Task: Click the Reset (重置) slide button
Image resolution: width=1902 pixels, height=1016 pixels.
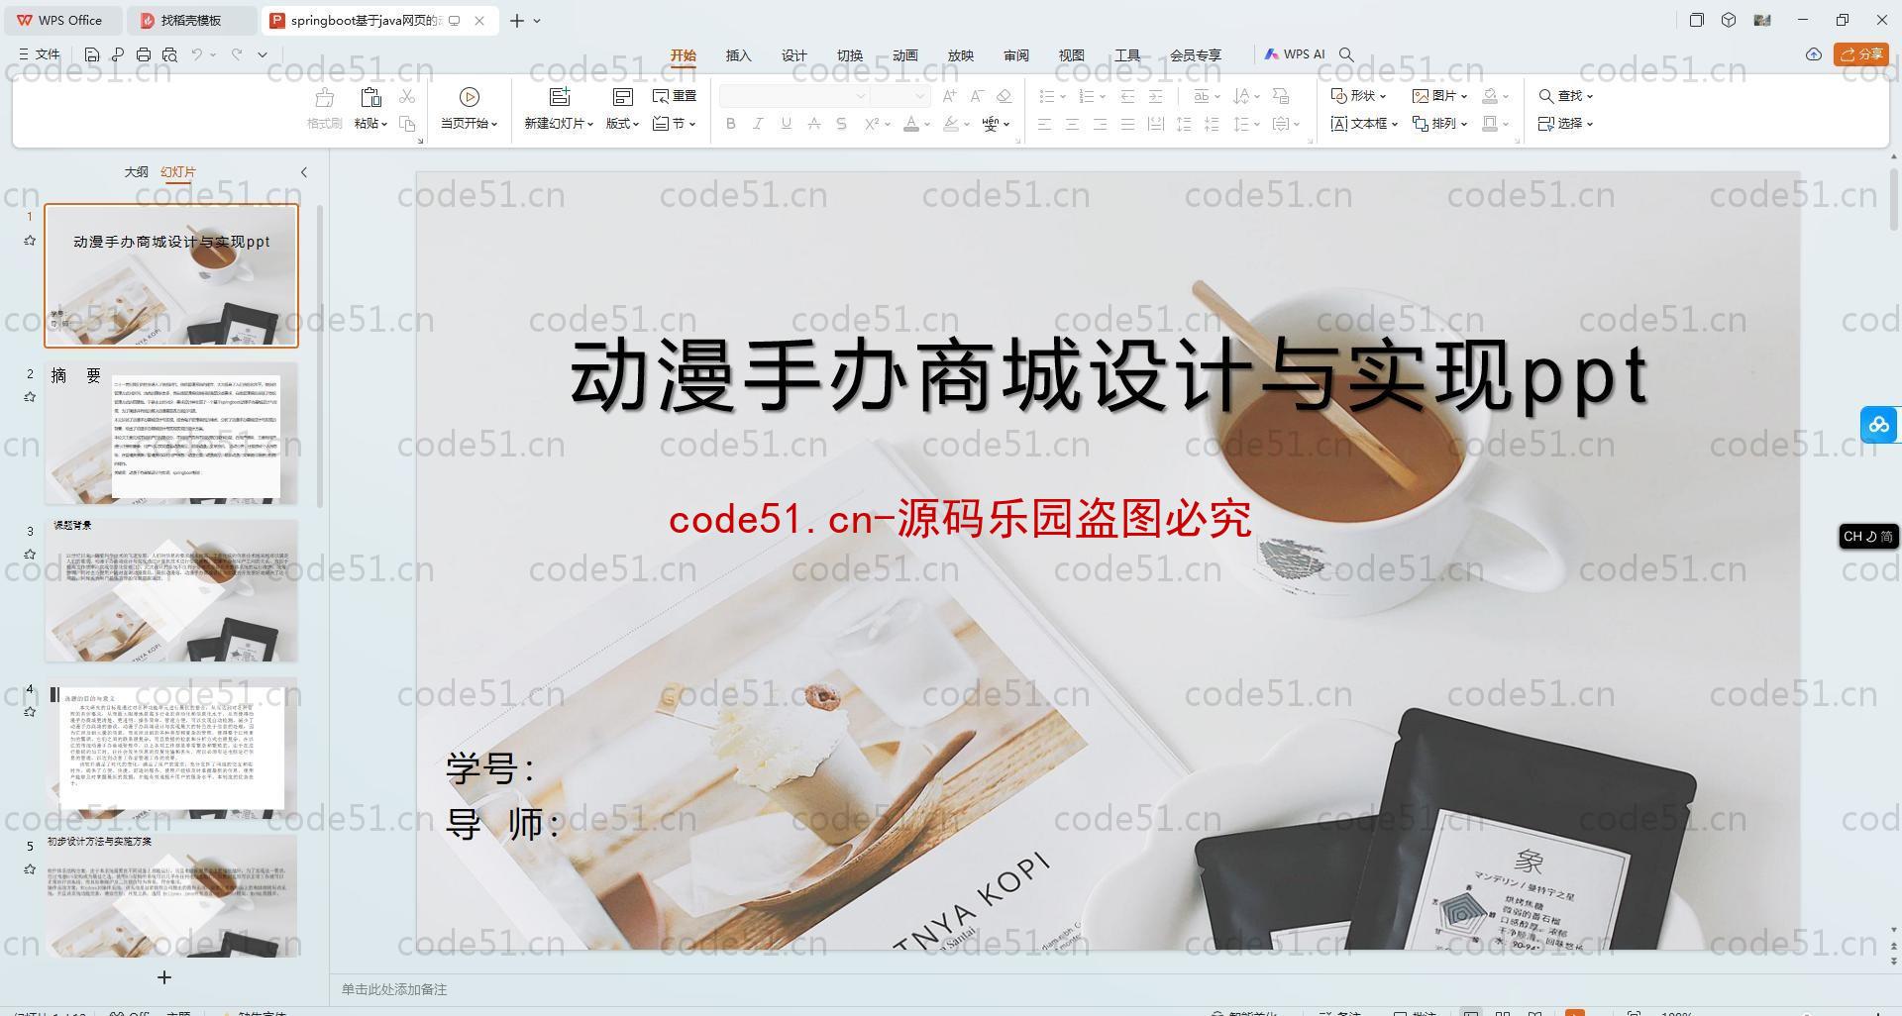Action: click(x=675, y=96)
